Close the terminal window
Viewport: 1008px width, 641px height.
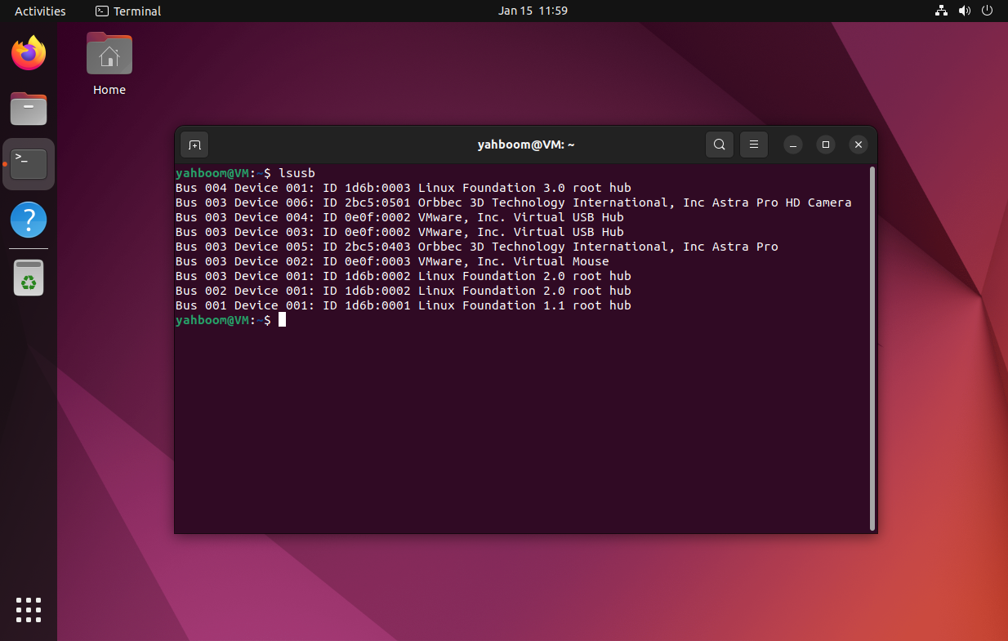coord(858,145)
